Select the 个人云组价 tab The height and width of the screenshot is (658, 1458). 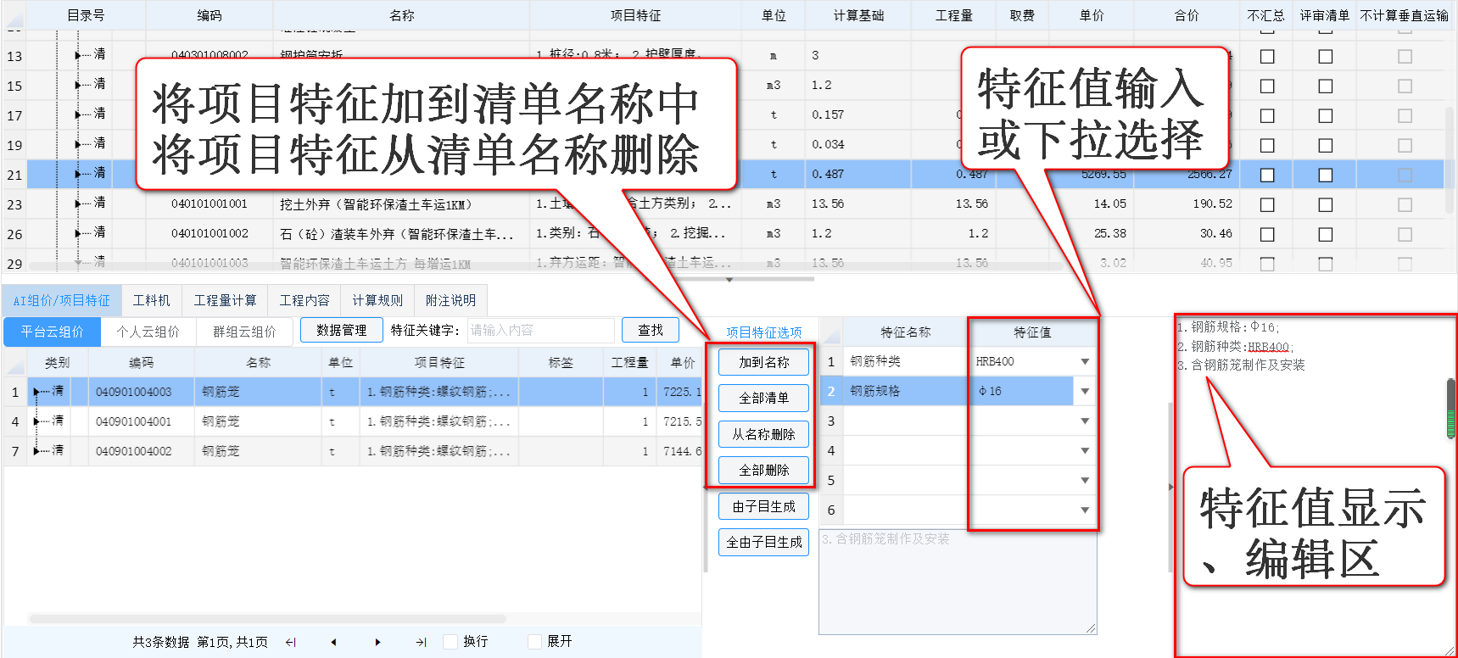click(148, 332)
